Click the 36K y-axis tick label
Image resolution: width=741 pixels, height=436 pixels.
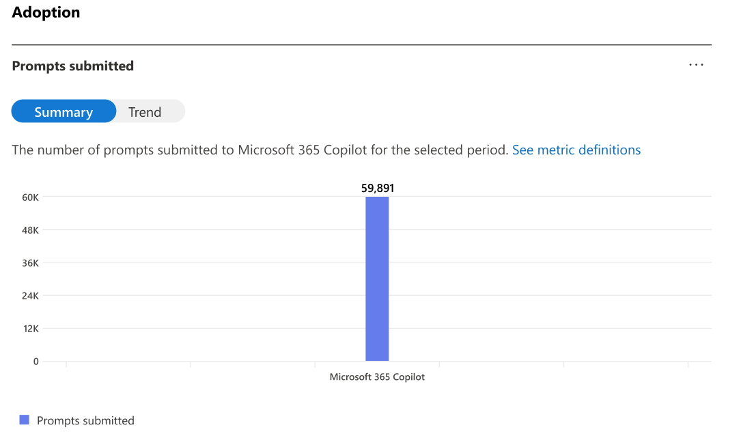[x=31, y=263]
